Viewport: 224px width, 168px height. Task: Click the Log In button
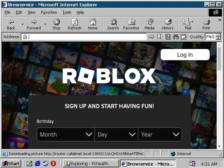pyautogui.click(x=185, y=55)
